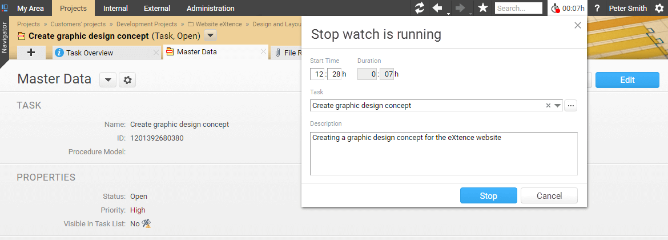Open favorites via the star icon
The image size is (668, 240).
482,8
